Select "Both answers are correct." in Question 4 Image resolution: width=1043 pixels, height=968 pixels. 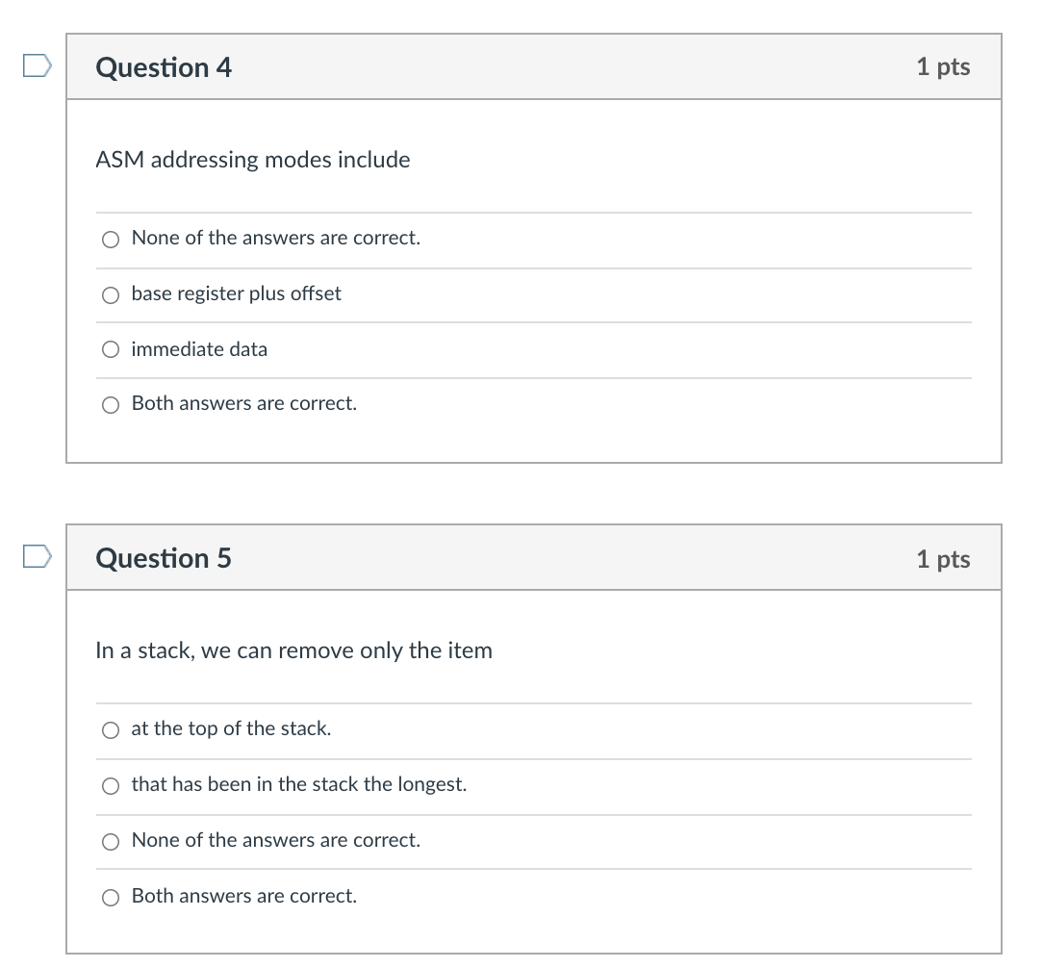click(111, 404)
